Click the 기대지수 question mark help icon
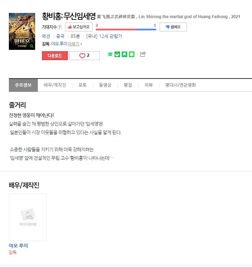The width and height of the screenshot is (252, 267). point(60,27)
